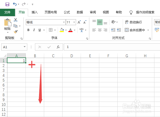Toggle 自动换行 wrap text
The image size is (160, 117).
[x=133, y=22]
